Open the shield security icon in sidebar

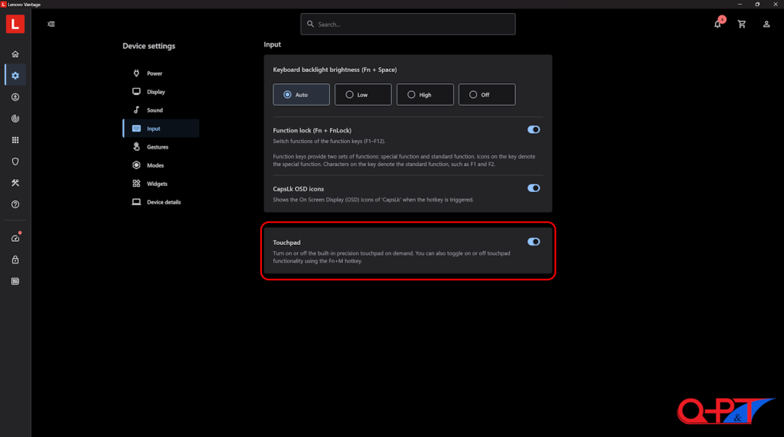(15, 161)
